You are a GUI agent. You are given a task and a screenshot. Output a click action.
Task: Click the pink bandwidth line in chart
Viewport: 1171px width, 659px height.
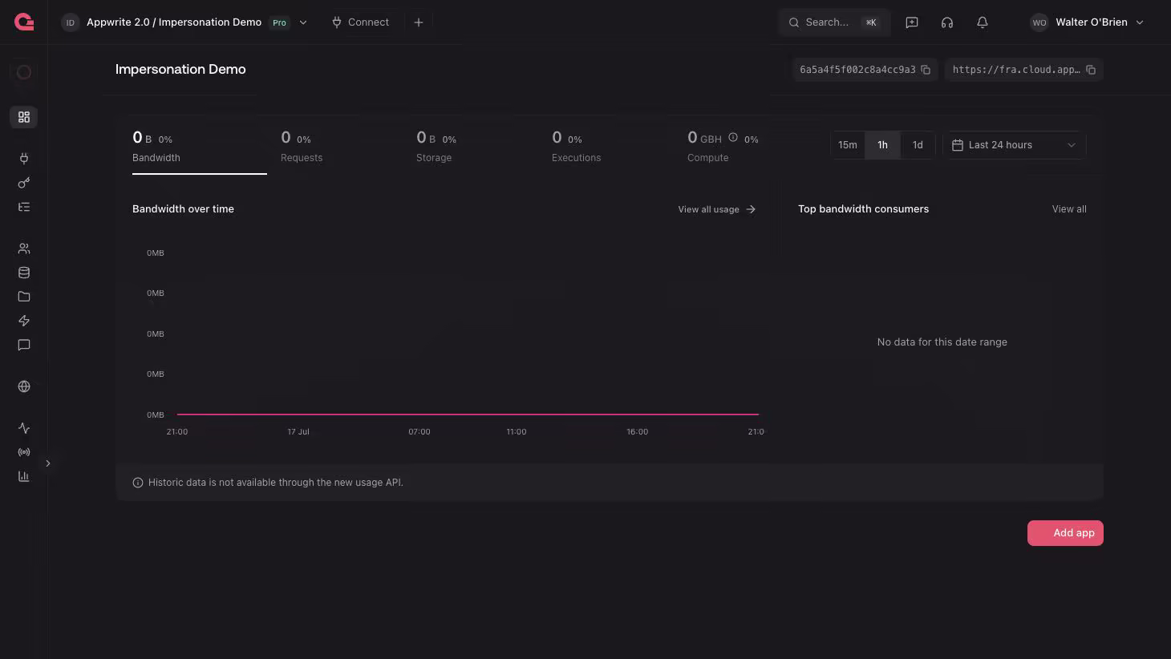tap(468, 414)
